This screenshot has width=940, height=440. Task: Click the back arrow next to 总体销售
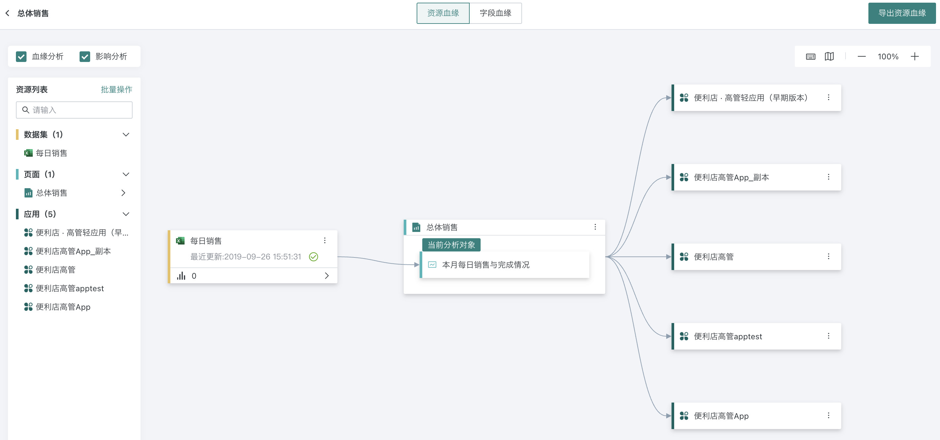(7, 13)
